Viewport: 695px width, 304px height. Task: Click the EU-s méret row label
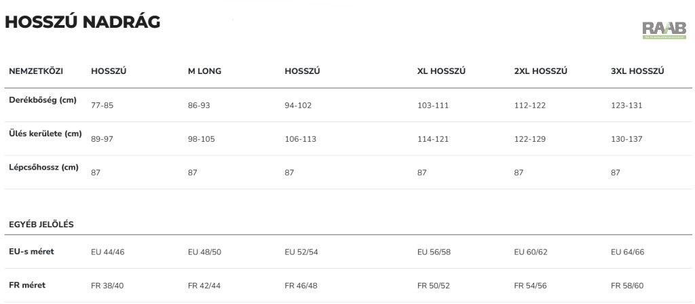(31, 252)
